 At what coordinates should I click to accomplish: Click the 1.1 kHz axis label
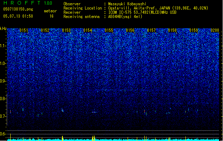click(x=3, y=46)
